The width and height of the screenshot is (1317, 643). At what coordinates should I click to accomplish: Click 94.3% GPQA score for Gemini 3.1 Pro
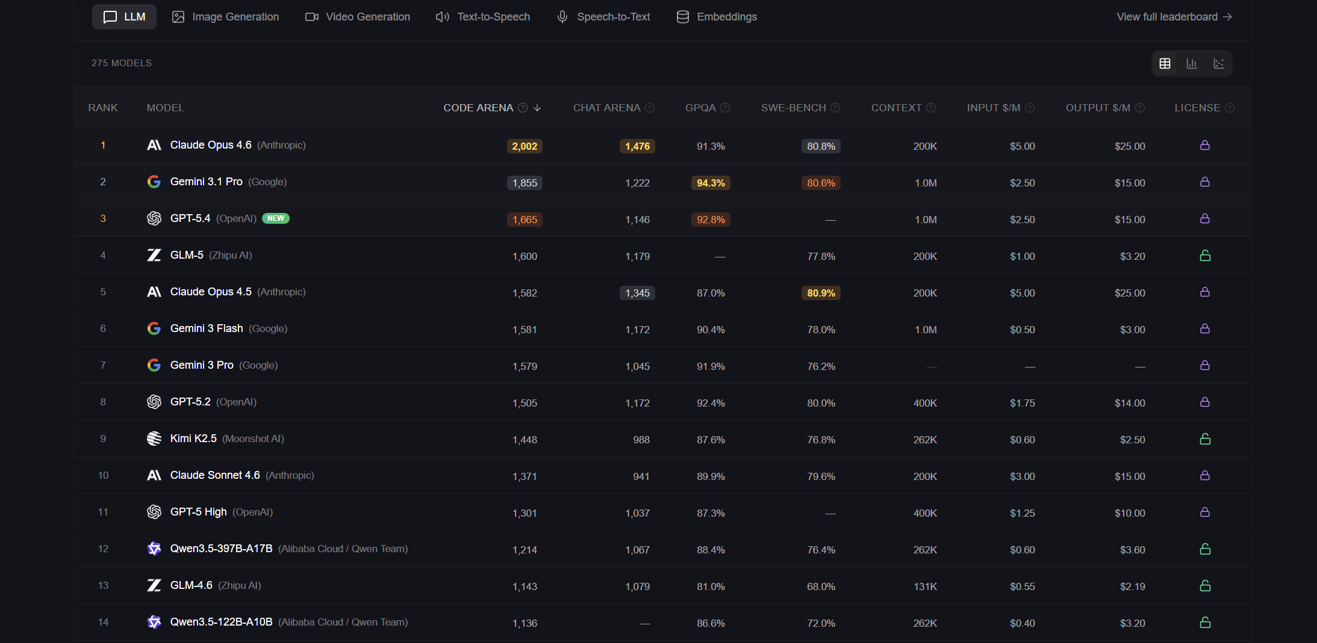[x=711, y=183]
